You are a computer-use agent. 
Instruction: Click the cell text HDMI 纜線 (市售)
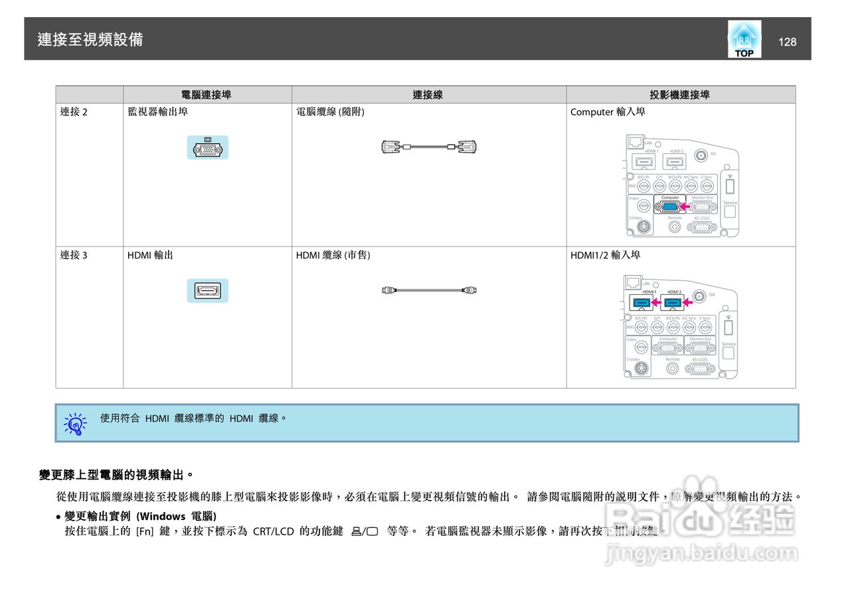pyautogui.click(x=333, y=254)
